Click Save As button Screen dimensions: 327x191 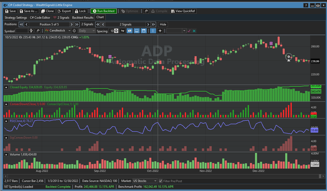click(29, 11)
